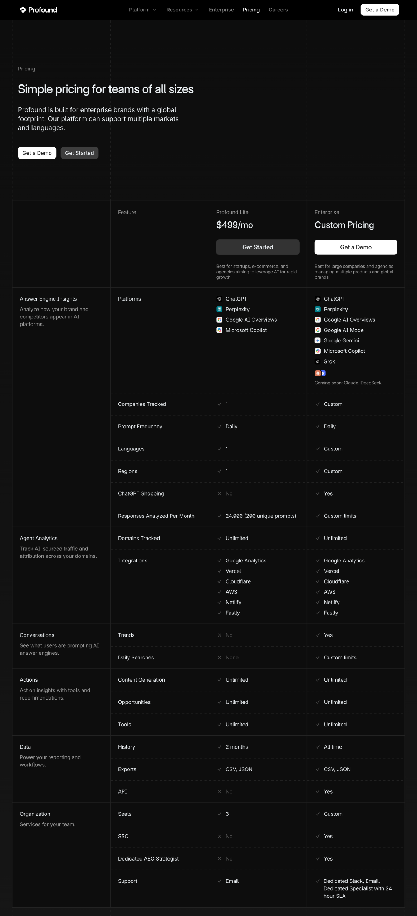
Task: Click Get Started under Profound Lite
Action: 257,247
